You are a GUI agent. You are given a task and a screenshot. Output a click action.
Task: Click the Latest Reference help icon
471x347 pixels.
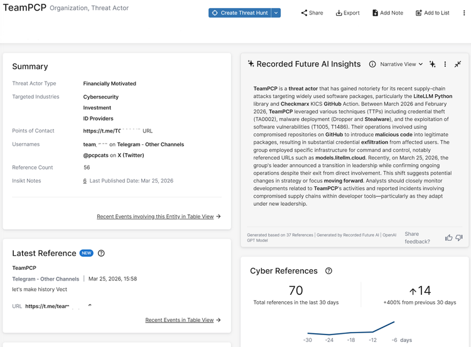(x=101, y=254)
